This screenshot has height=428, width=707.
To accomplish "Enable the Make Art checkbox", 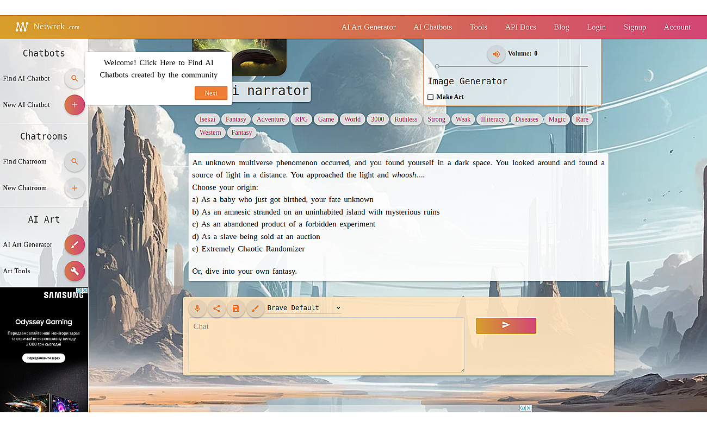I will [x=431, y=97].
